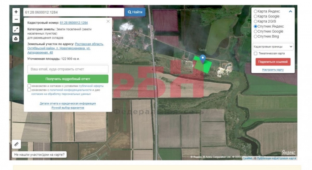
Task: Collapse the layers panel chevron
Action: (290, 11)
